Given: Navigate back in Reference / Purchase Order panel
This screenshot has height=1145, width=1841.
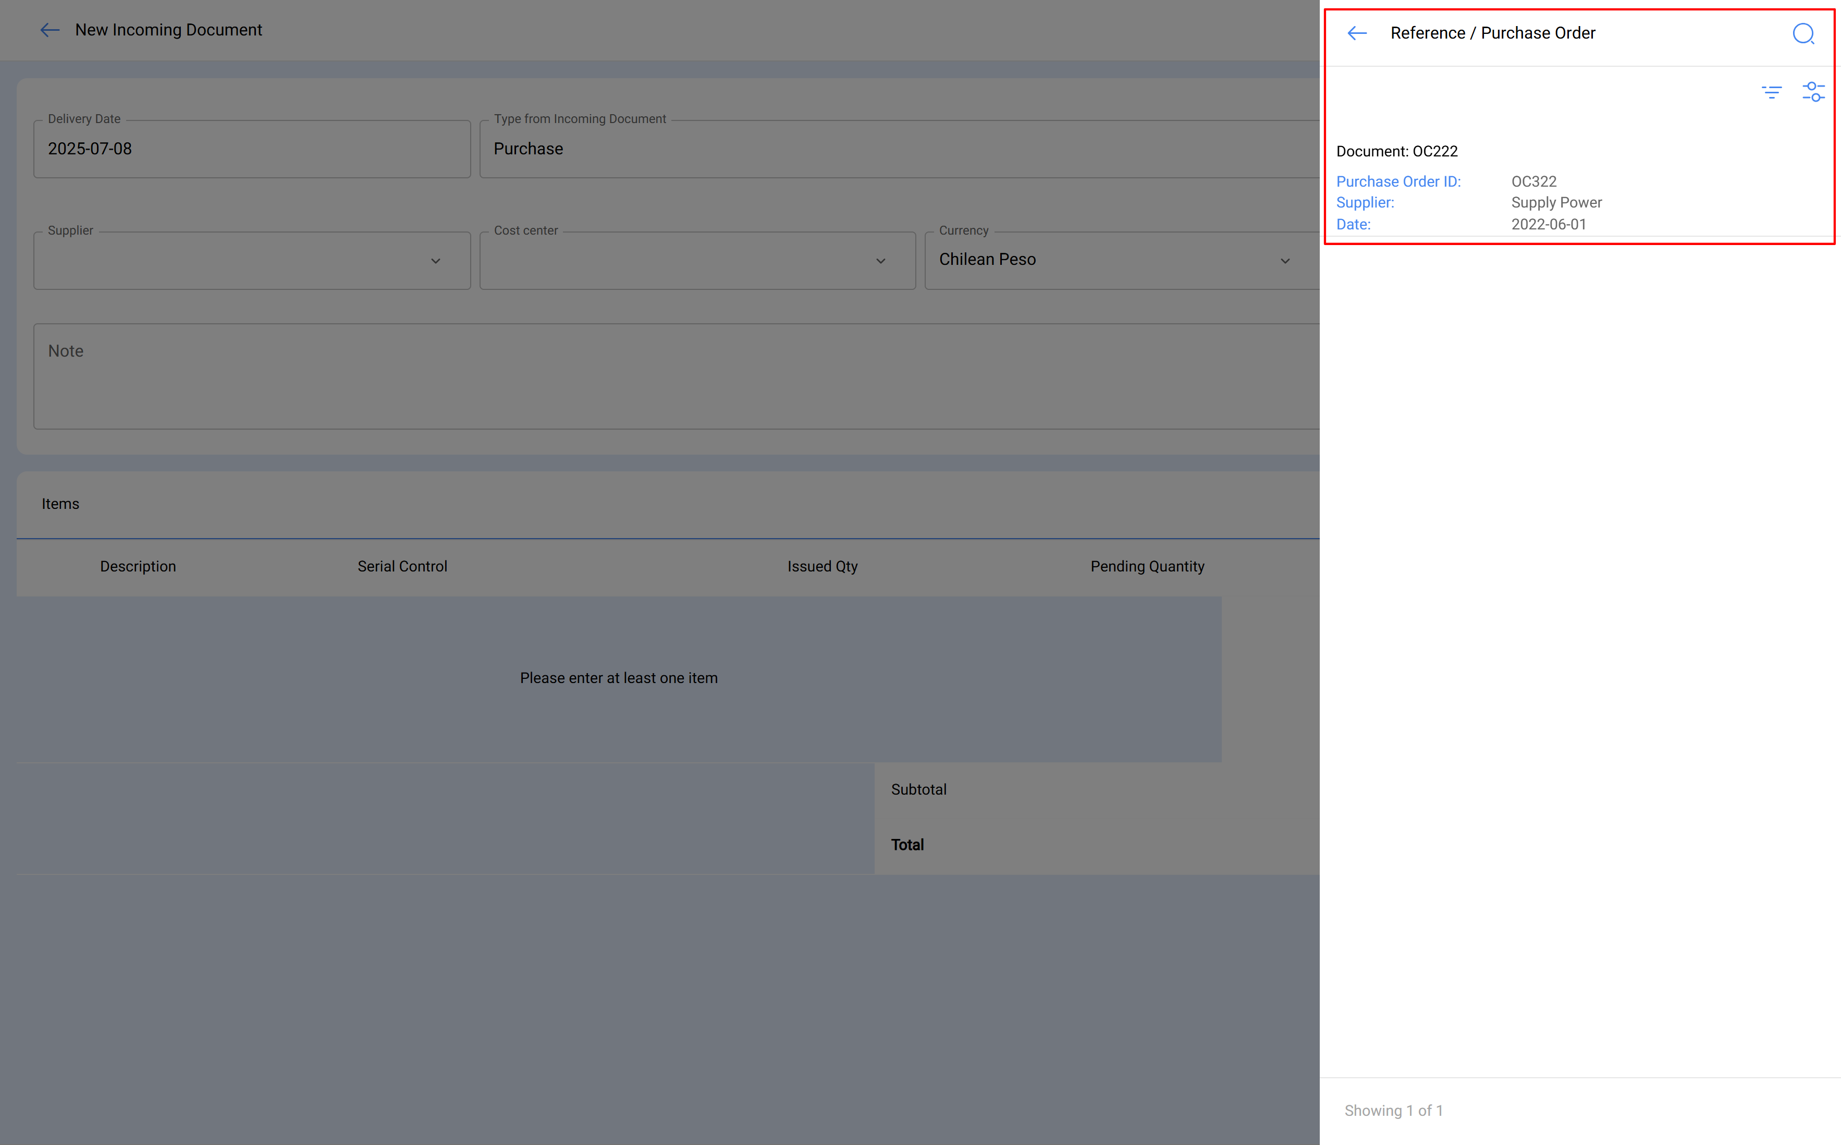Looking at the screenshot, I should click(x=1357, y=32).
